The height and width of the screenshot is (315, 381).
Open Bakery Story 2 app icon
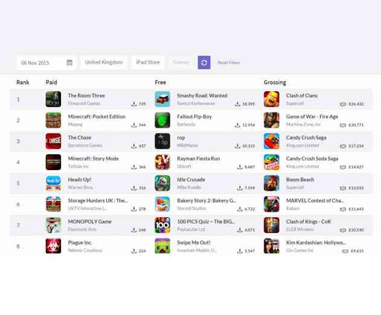click(x=162, y=204)
